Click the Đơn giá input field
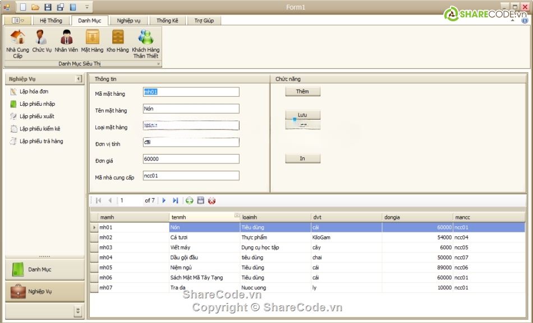The width and height of the screenshot is (533, 323). click(191, 159)
